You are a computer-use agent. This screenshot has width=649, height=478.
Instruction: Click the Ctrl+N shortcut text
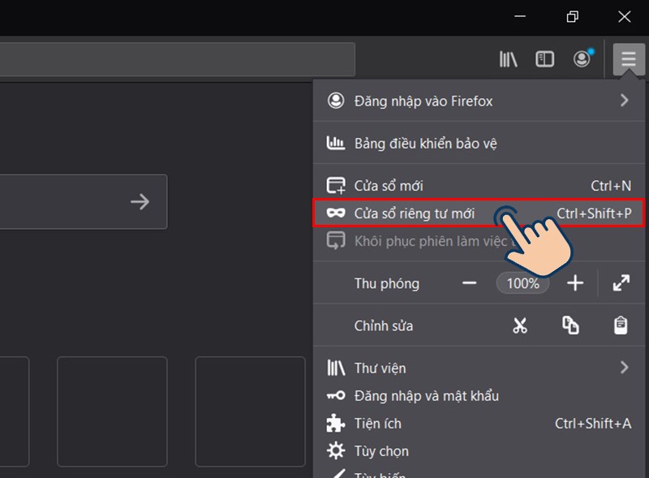[611, 186]
